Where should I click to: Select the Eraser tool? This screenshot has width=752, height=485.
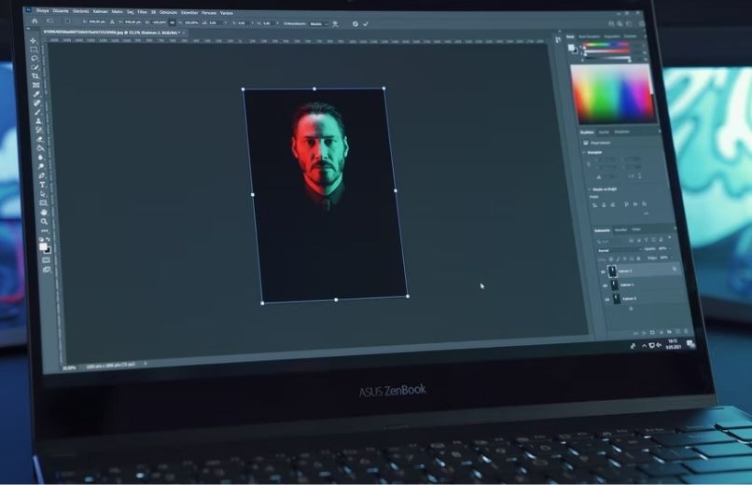point(39,139)
